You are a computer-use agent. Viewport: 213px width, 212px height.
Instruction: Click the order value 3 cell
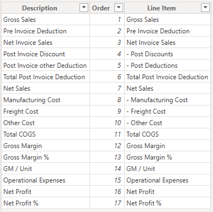(x=107, y=42)
